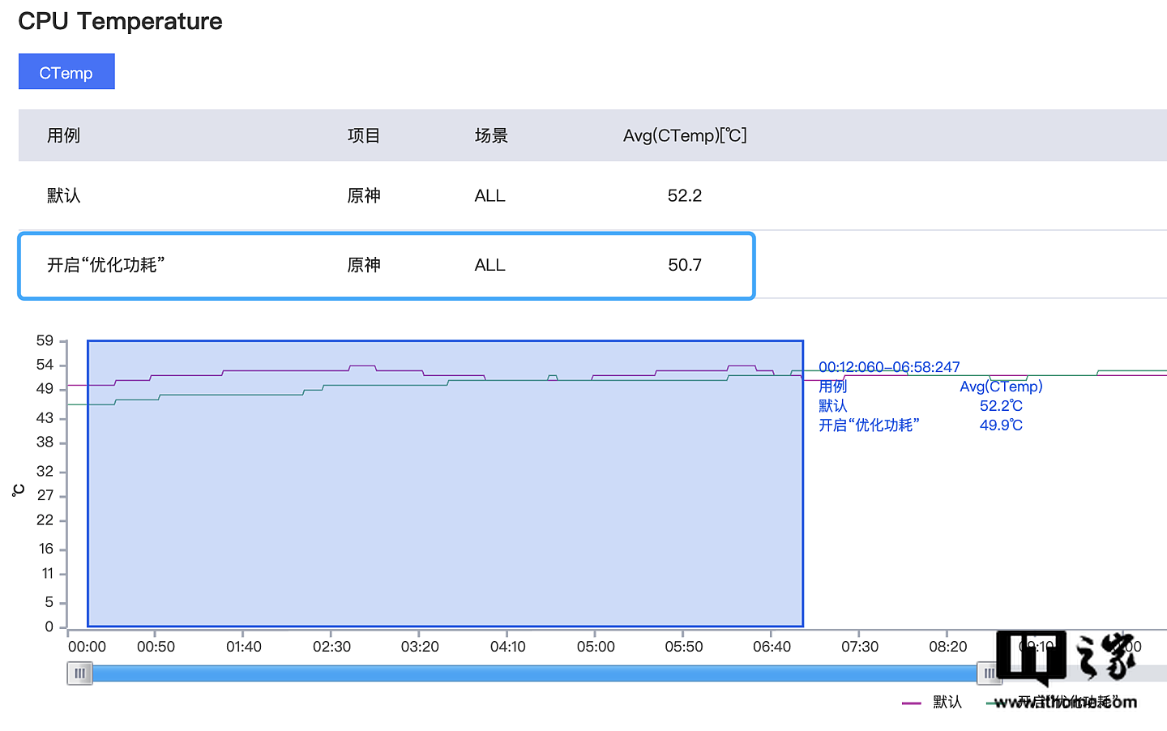Click the 用例 column header
Image resolution: width=1167 pixels, height=731 pixels.
point(64,135)
